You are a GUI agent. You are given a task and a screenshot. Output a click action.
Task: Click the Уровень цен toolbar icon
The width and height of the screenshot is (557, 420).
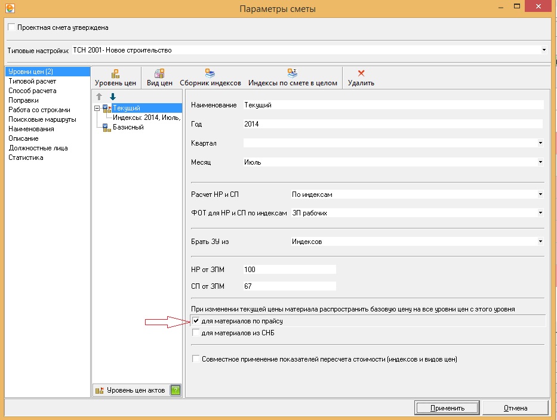115,73
